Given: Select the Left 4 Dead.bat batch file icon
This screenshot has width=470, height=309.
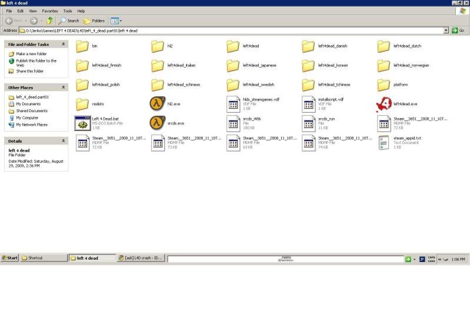Looking at the screenshot, I should pyautogui.click(x=82, y=123).
